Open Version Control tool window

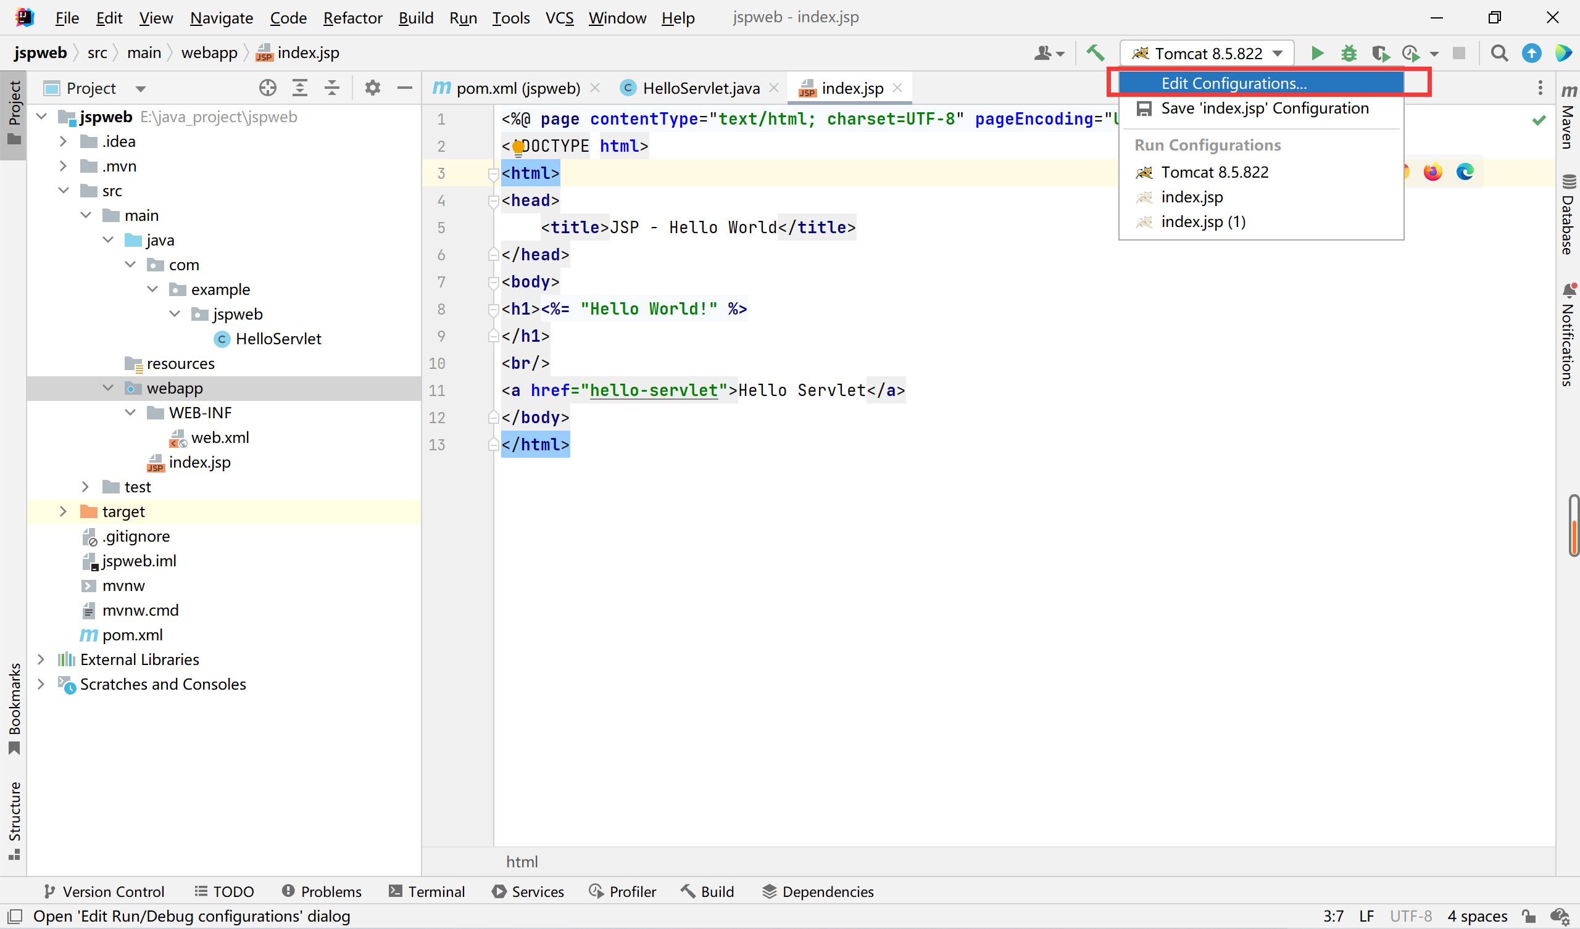click(104, 891)
